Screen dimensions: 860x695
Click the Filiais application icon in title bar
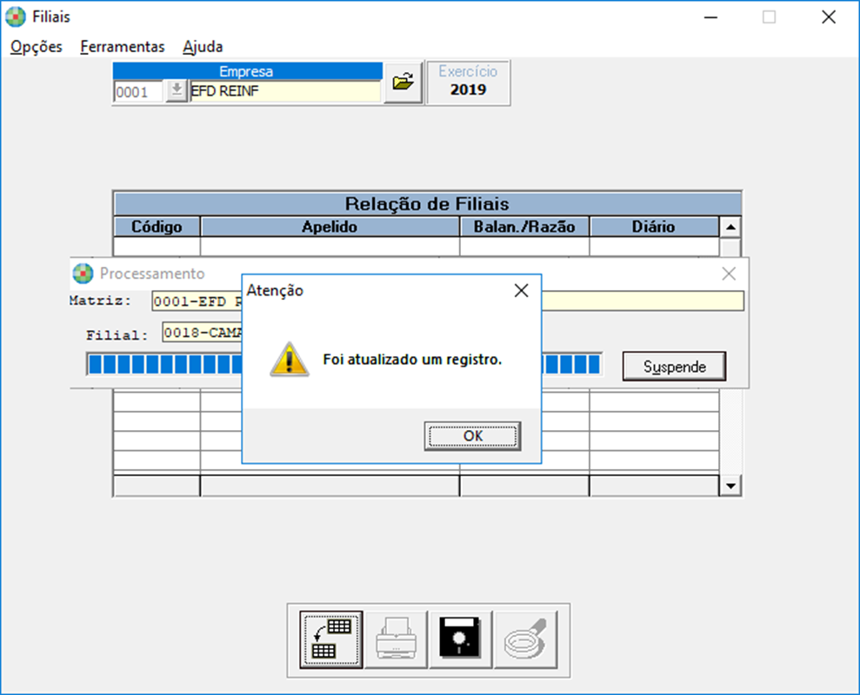click(x=16, y=17)
